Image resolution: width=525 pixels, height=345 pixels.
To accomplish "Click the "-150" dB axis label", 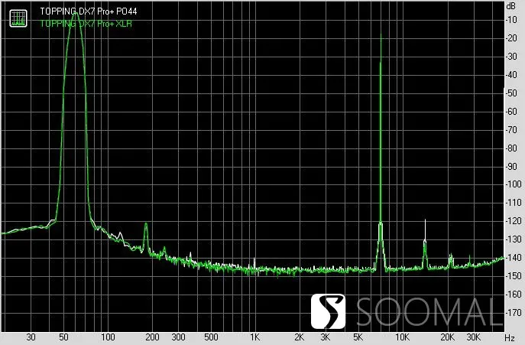I will [514, 276].
